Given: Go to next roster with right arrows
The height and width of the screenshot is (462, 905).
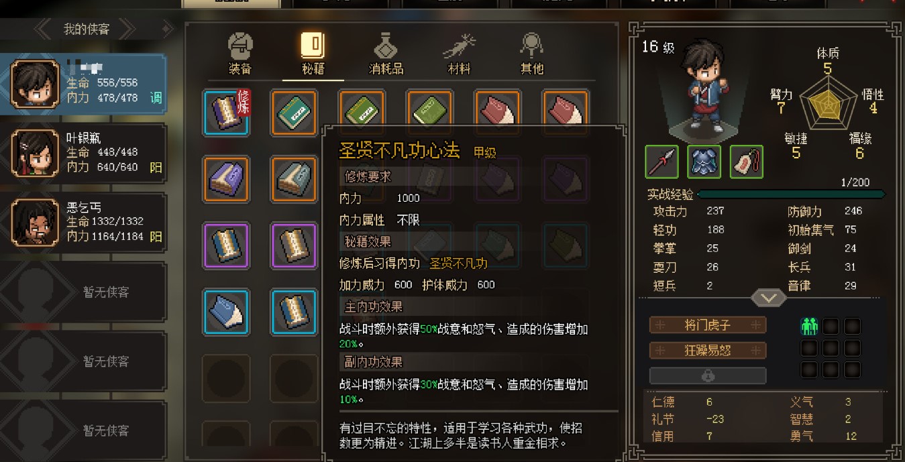Looking at the screenshot, I should pos(127,29).
